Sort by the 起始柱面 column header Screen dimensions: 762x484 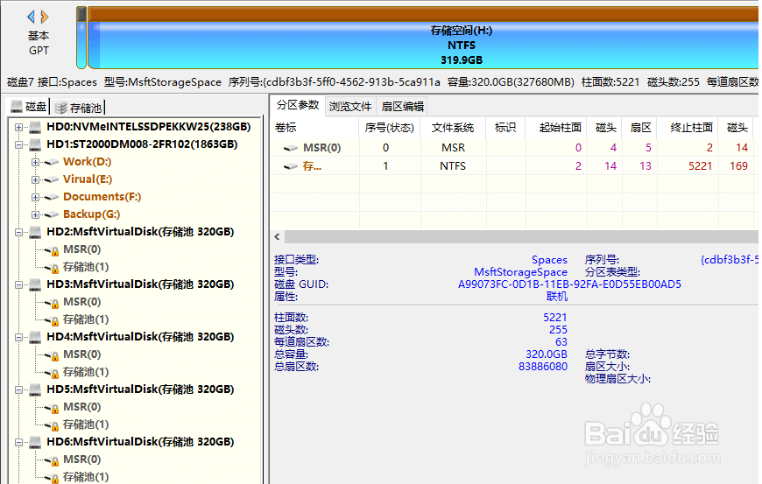click(x=556, y=127)
